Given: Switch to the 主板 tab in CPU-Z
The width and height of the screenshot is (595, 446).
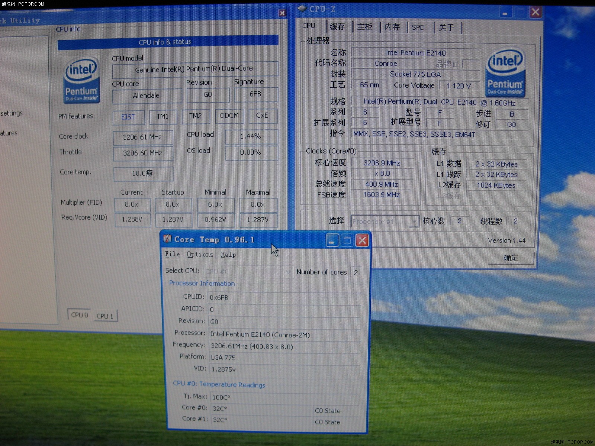Looking at the screenshot, I should pyautogui.click(x=365, y=27).
